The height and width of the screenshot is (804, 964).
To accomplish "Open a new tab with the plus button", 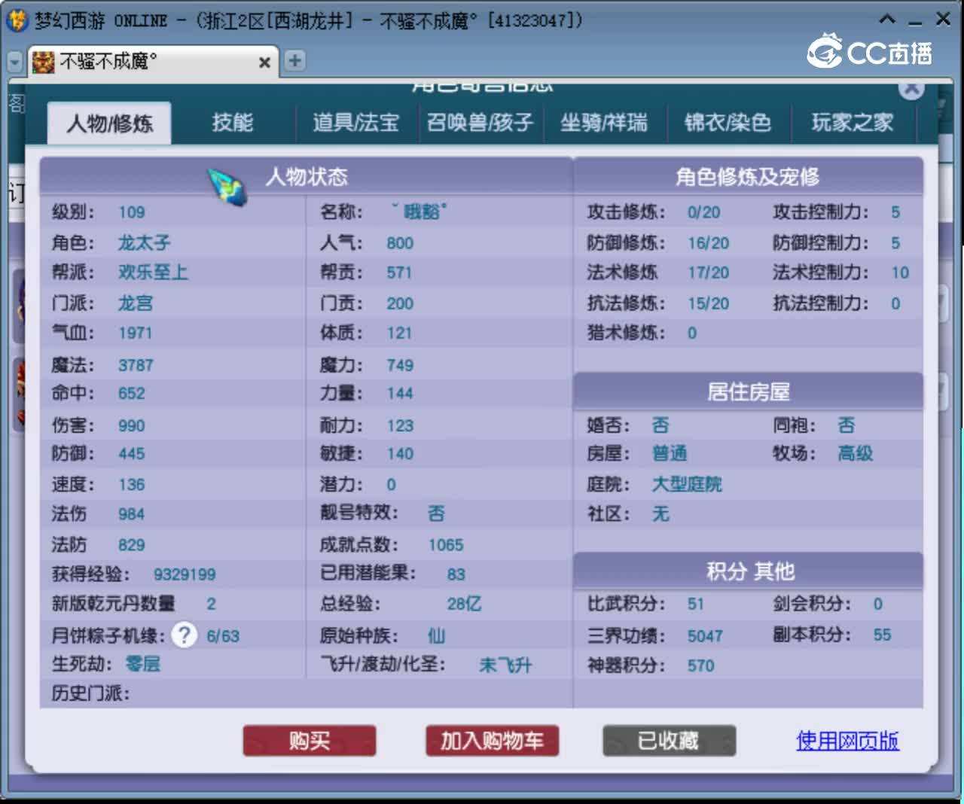I will 295,61.
